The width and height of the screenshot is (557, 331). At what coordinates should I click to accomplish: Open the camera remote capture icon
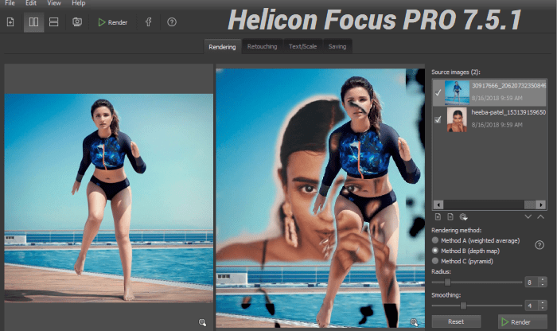[x=77, y=22]
